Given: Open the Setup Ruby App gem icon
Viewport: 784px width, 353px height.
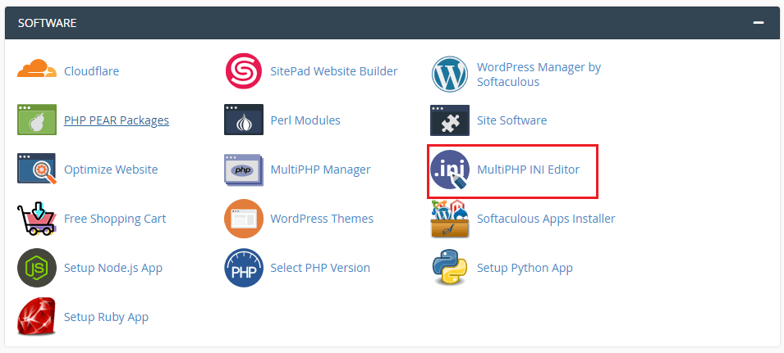Looking at the screenshot, I should pyautogui.click(x=36, y=316).
